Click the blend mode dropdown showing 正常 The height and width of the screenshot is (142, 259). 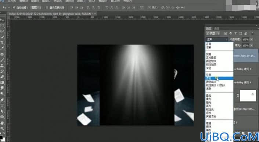[217, 39]
